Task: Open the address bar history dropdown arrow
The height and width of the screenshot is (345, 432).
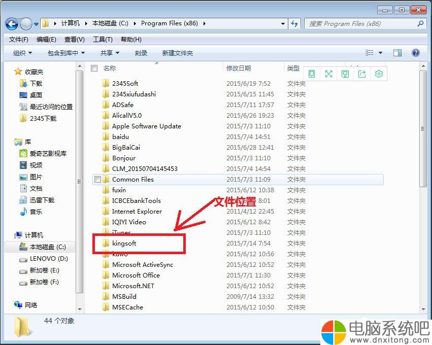Action: pyautogui.click(x=283, y=24)
